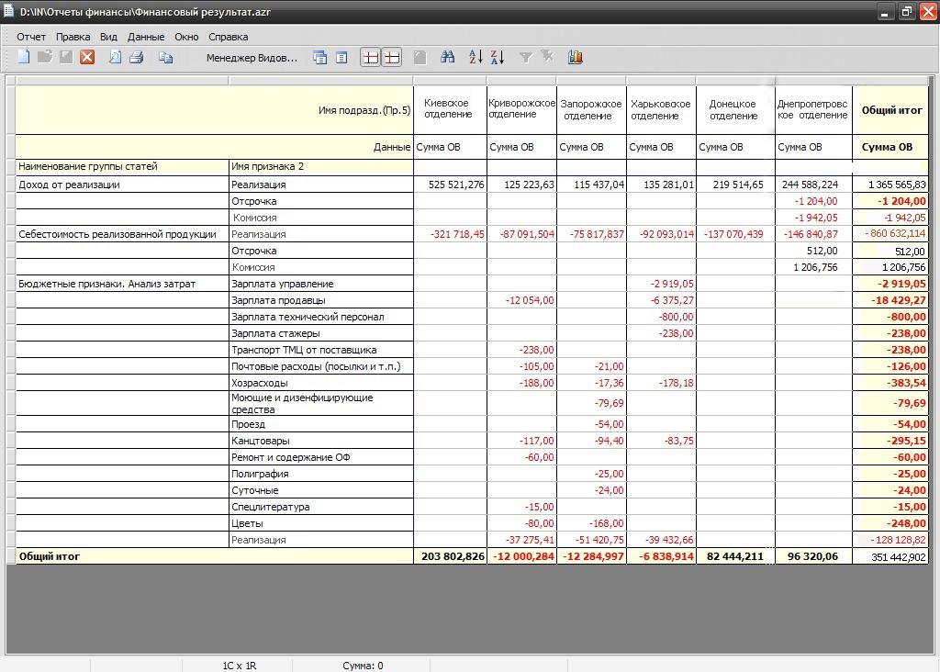The height and width of the screenshot is (672, 940).
Task: Select Общий итог column header
Action: point(890,109)
